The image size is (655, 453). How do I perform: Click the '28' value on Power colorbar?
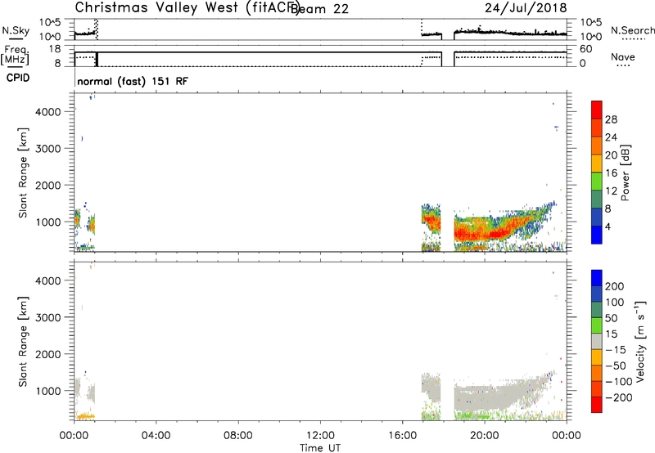tap(611, 119)
